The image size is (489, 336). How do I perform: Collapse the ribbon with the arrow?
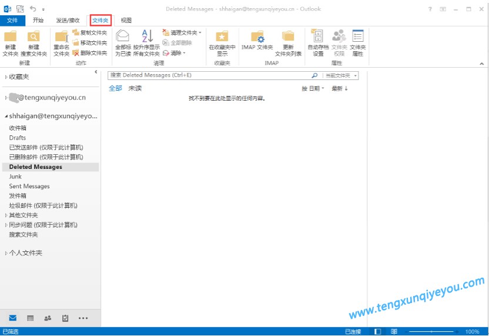[482, 64]
